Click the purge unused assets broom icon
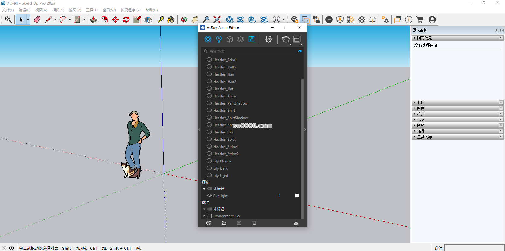Viewport: 505px width, 251px height. pyautogui.click(x=296, y=223)
